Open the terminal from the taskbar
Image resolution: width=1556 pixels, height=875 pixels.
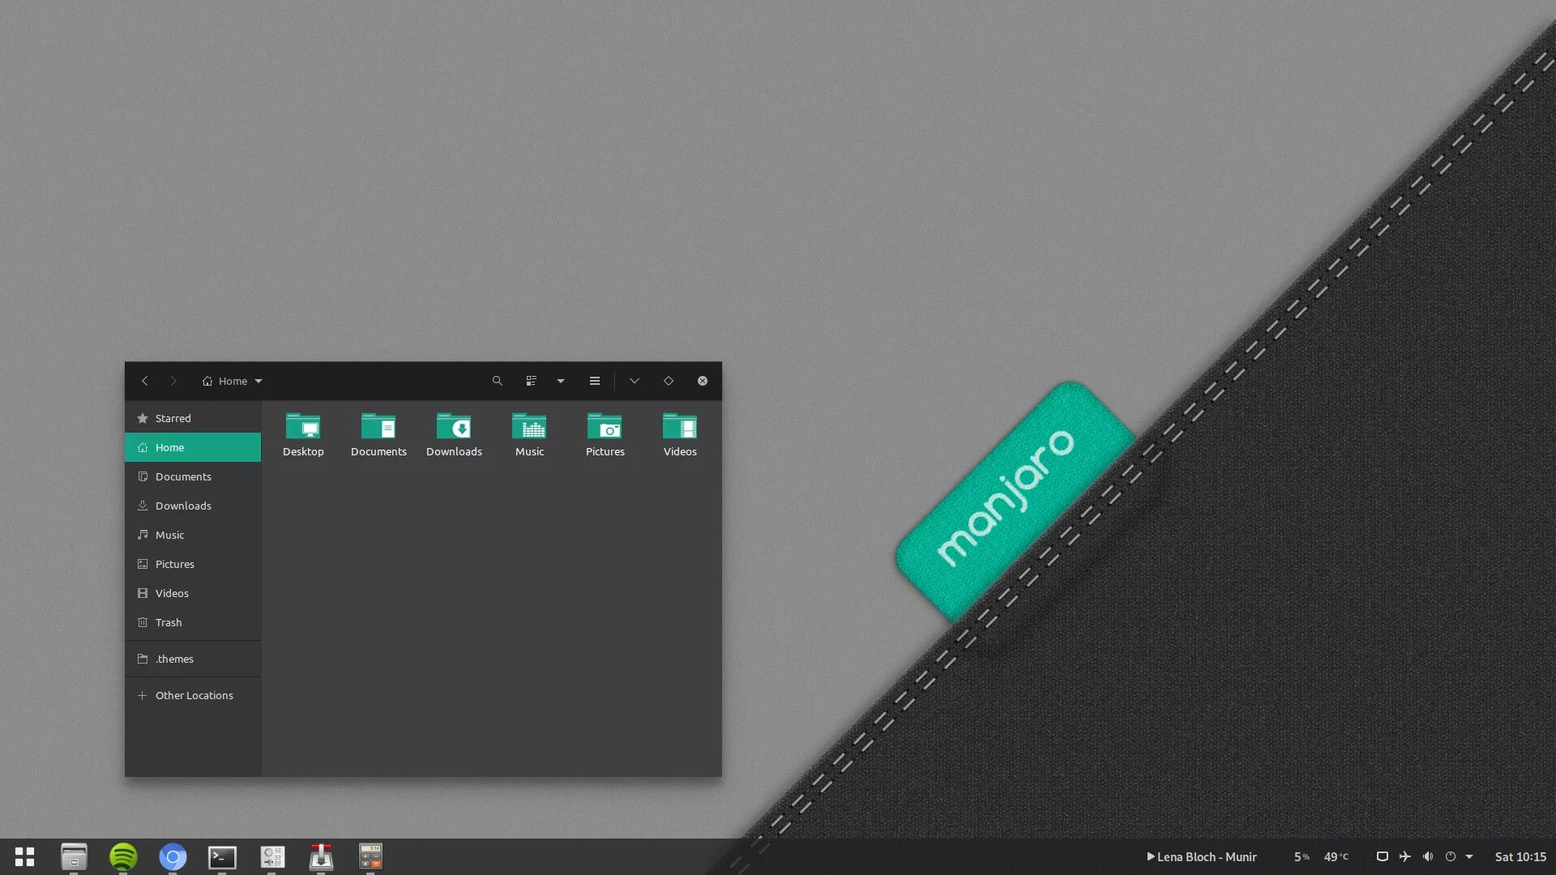[x=222, y=856]
